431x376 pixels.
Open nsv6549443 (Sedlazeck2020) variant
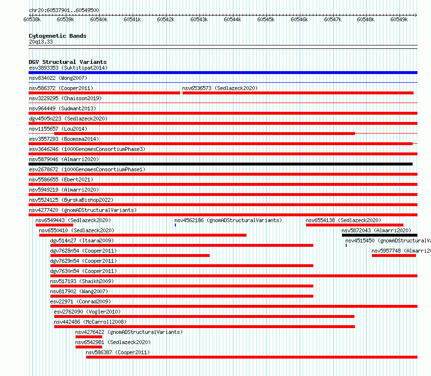pos(73,220)
